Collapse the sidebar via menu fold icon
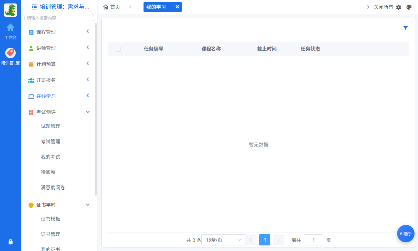The width and height of the screenshot is (418, 251). click(34, 7)
